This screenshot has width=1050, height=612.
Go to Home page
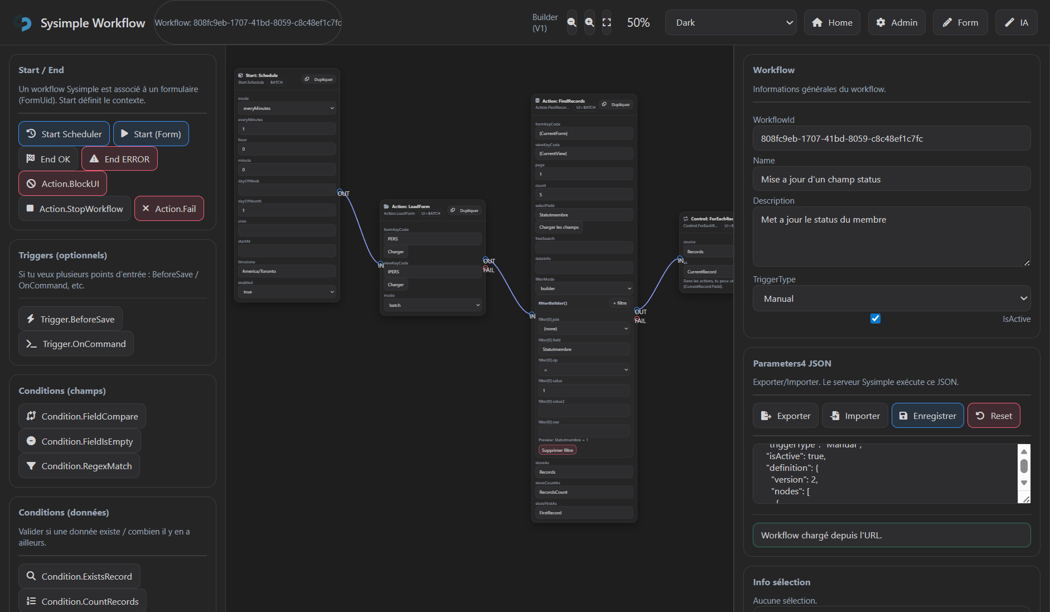(832, 22)
